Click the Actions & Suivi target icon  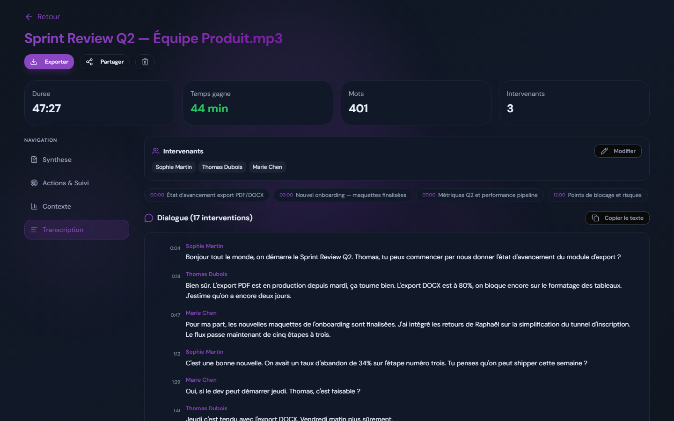(x=34, y=183)
